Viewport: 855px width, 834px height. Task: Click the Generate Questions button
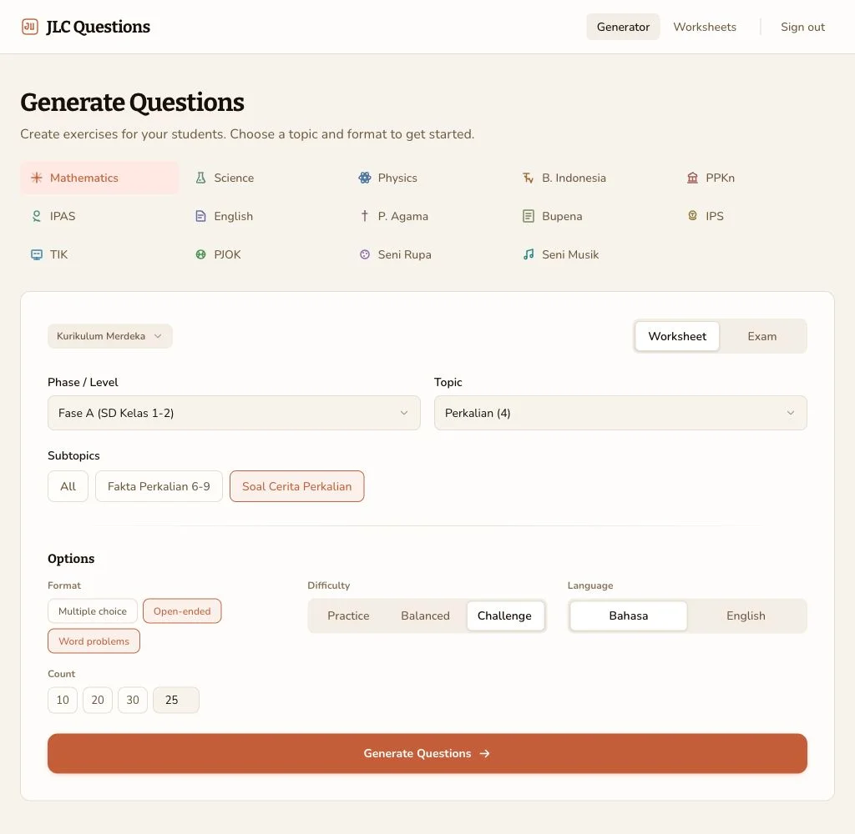click(x=427, y=753)
